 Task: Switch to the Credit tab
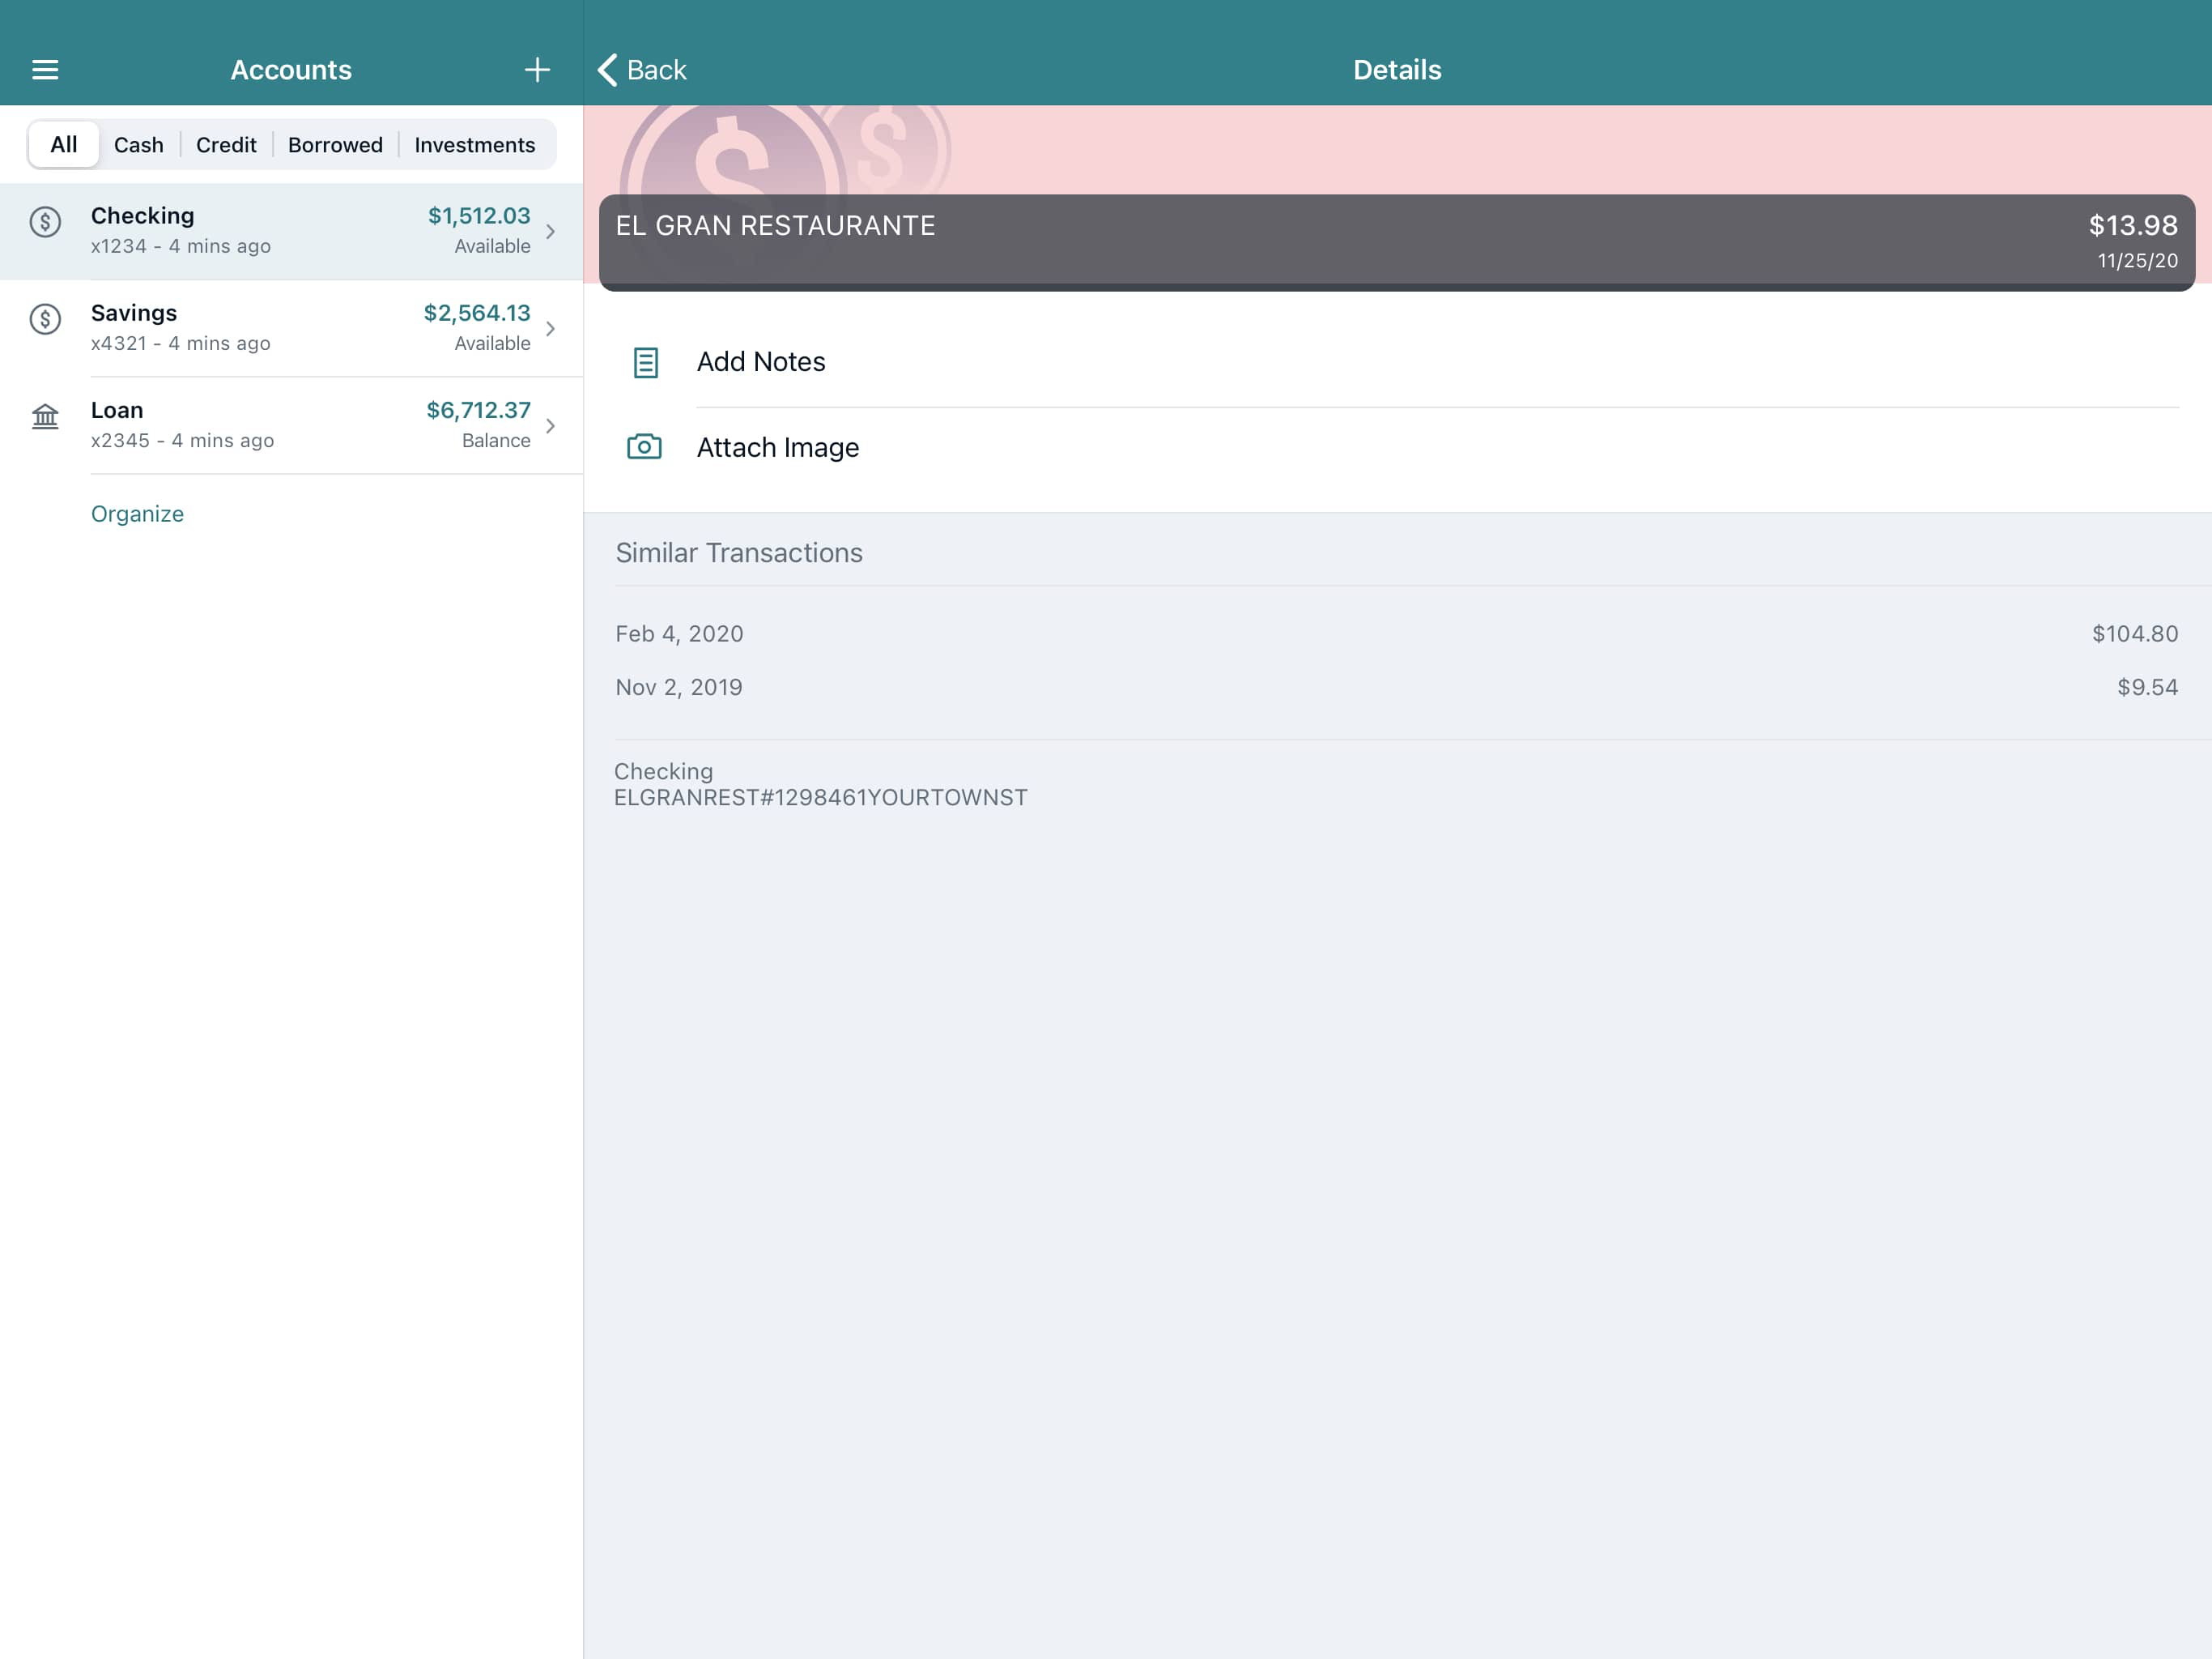pos(226,145)
